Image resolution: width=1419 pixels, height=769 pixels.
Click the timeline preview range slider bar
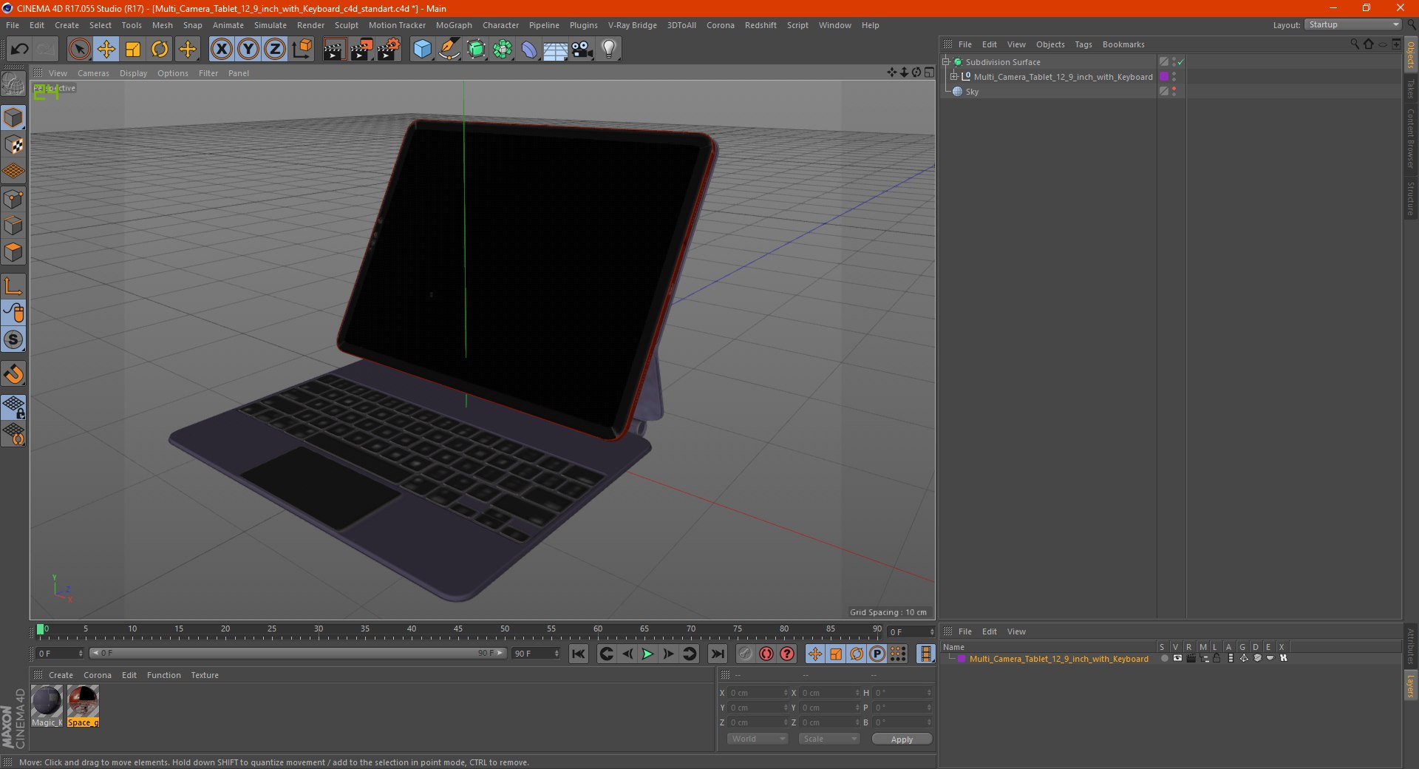pyautogui.click(x=297, y=653)
